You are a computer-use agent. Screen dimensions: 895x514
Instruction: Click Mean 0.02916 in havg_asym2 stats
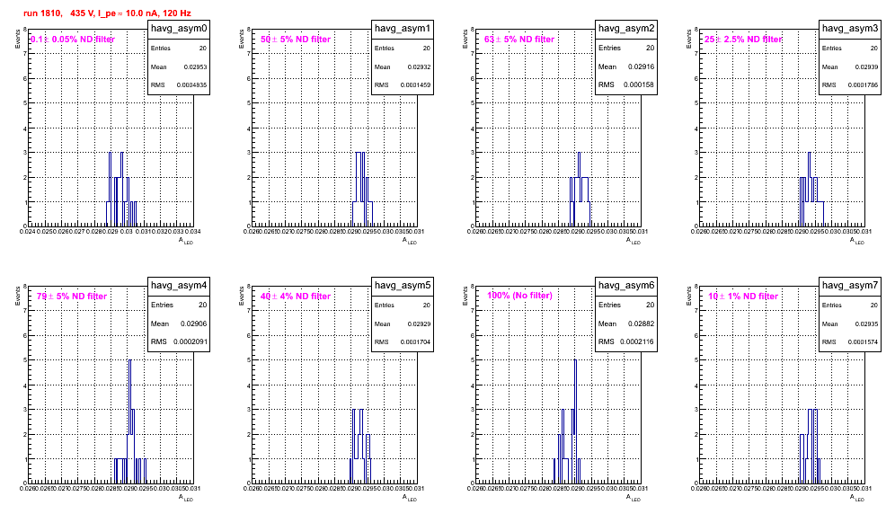click(626, 66)
